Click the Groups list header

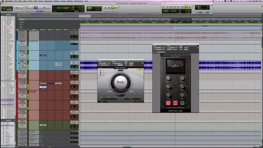click(x=8, y=120)
